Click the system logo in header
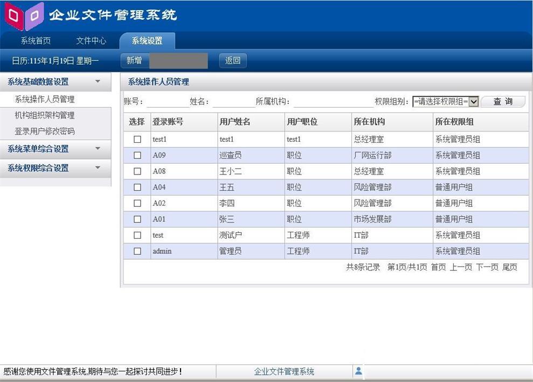This screenshot has height=382, width=533. tap(24, 16)
